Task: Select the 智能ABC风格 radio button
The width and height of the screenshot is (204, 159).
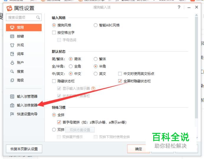Action: (x=96, y=25)
